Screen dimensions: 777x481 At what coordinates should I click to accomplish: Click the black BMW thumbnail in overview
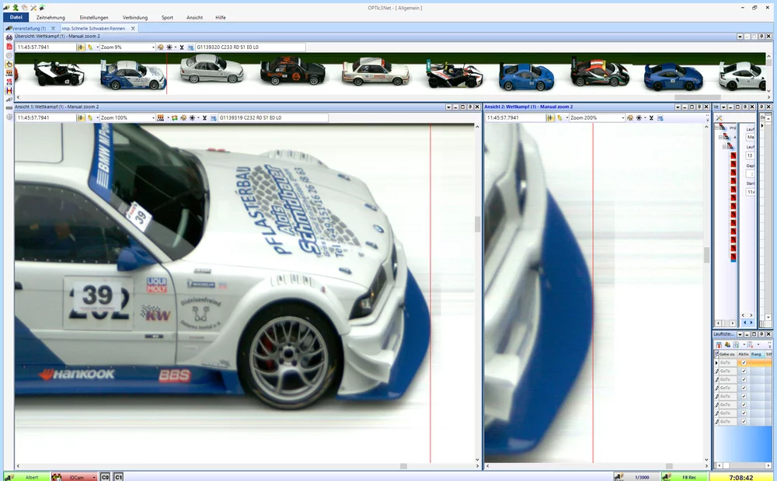point(292,71)
